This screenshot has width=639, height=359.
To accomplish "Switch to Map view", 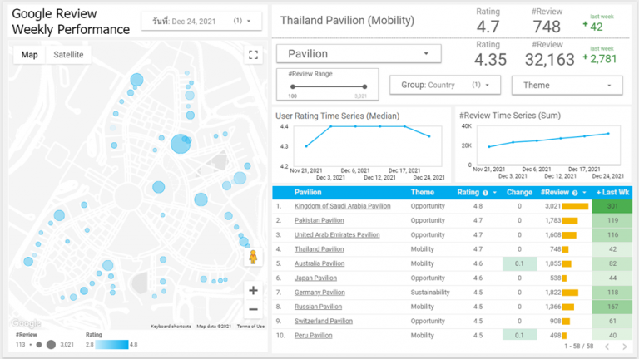I will pyautogui.click(x=29, y=55).
